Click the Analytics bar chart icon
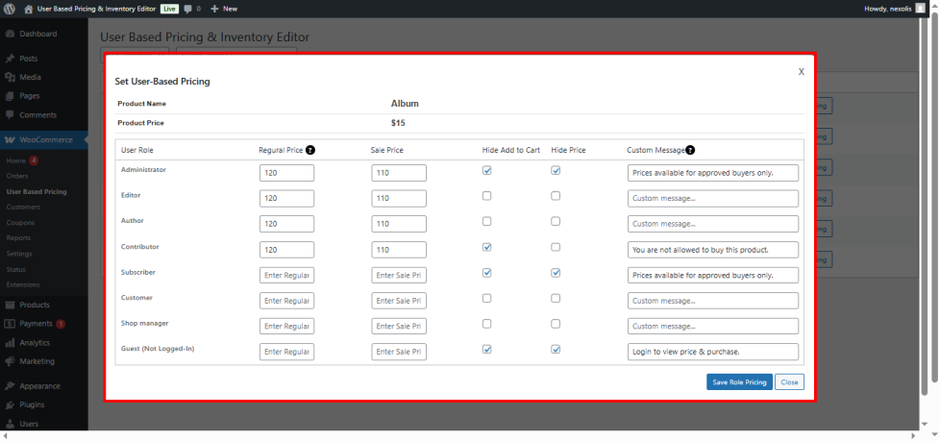The width and height of the screenshot is (940, 441). [10, 343]
